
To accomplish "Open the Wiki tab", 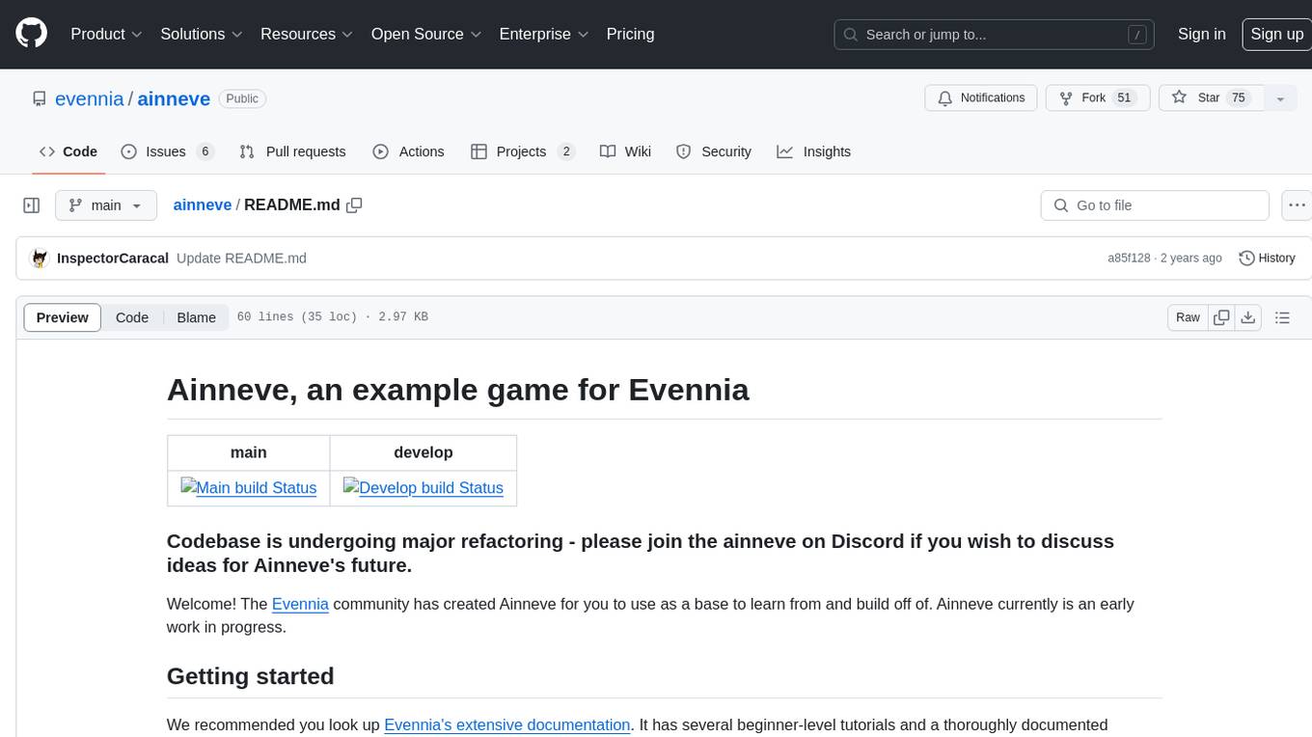I will [x=625, y=151].
